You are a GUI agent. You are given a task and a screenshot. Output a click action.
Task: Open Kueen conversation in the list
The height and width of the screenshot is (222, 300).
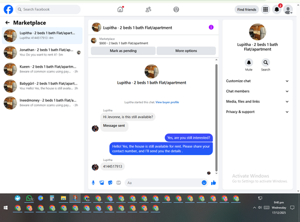[42, 69]
